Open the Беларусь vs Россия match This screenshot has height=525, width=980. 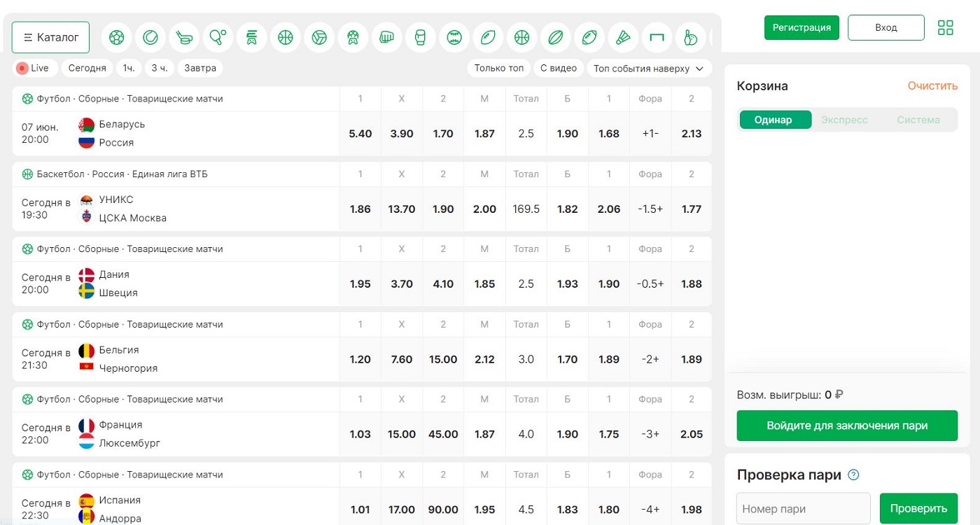click(176, 133)
